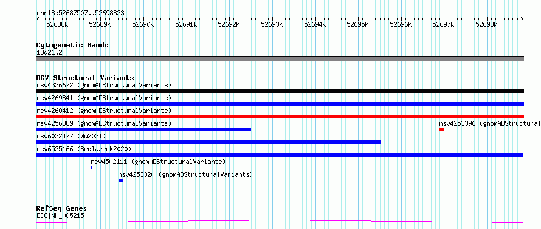
Task: Select the blue nsv4256389 variant bar
Action: 143,129
